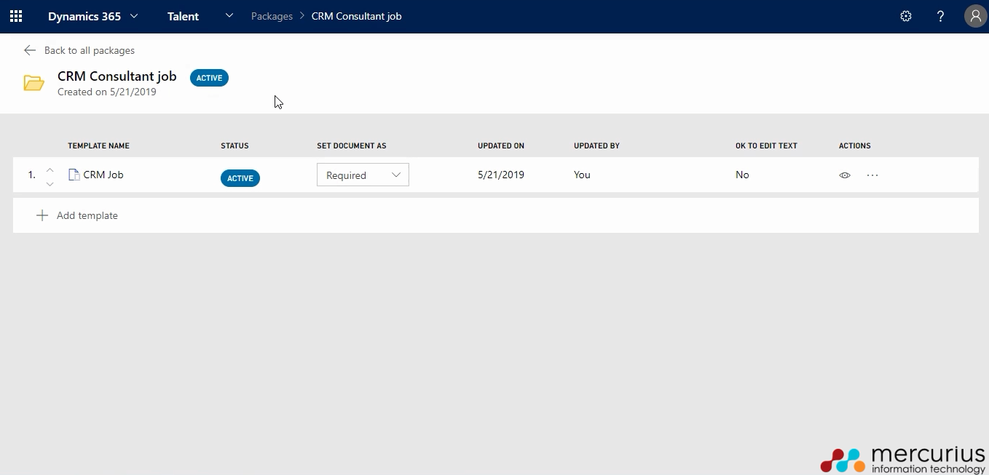Click the Created on 5/21/2019 text

(107, 92)
